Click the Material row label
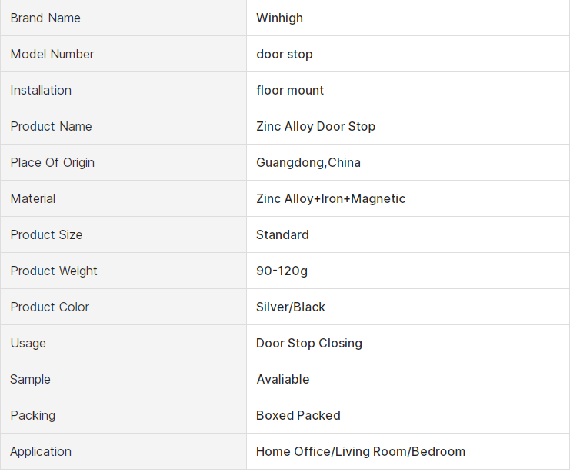This screenshot has height=472, width=570. [x=33, y=198]
